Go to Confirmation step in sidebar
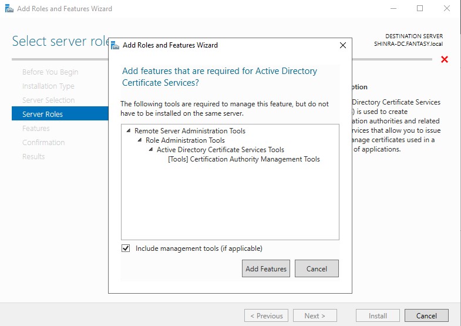 coord(43,143)
